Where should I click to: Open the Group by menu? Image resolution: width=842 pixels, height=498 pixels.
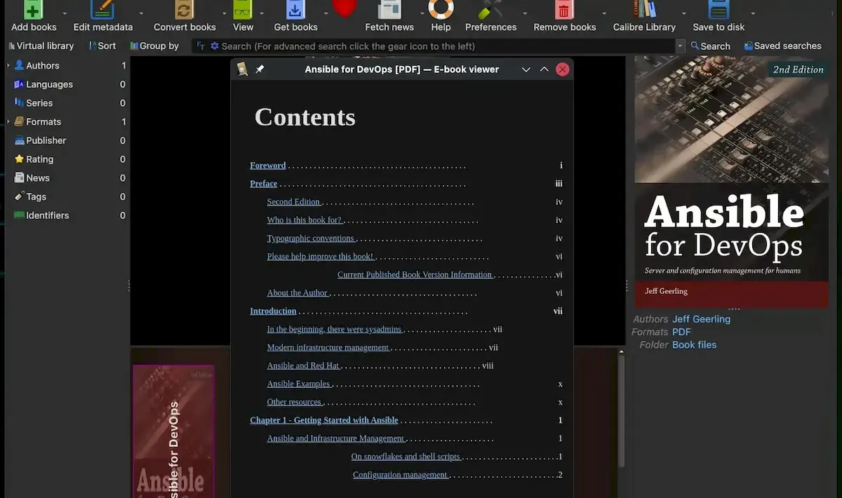[x=154, y=46]
